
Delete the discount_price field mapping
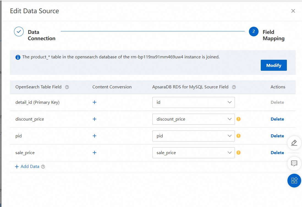(x=277, y=119)
